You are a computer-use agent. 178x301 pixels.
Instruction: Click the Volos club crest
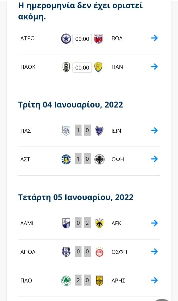click(x=98, y=39)
